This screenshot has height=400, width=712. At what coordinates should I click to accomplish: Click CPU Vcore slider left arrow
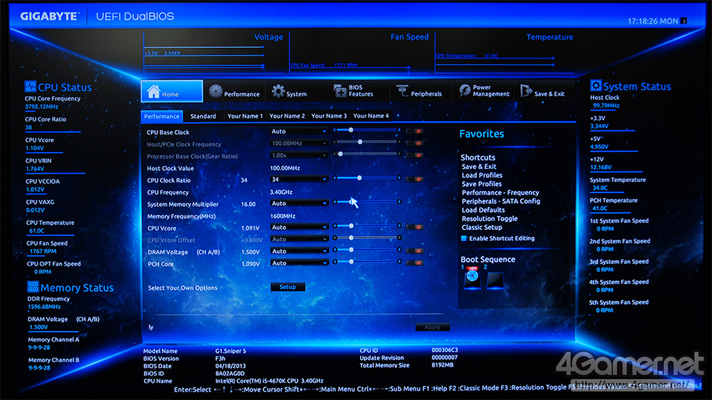334,226
